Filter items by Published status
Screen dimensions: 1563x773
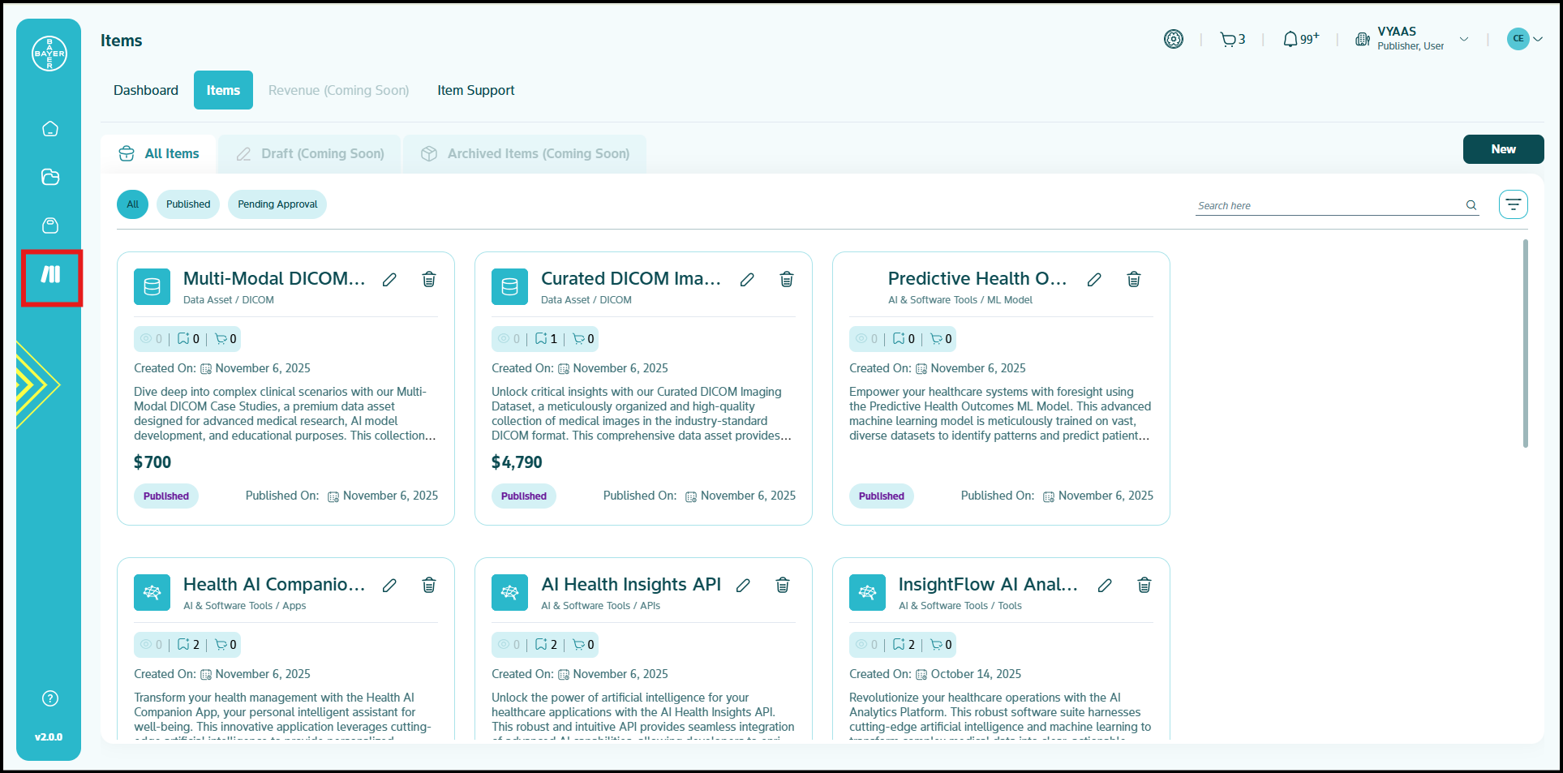(188, 204)
